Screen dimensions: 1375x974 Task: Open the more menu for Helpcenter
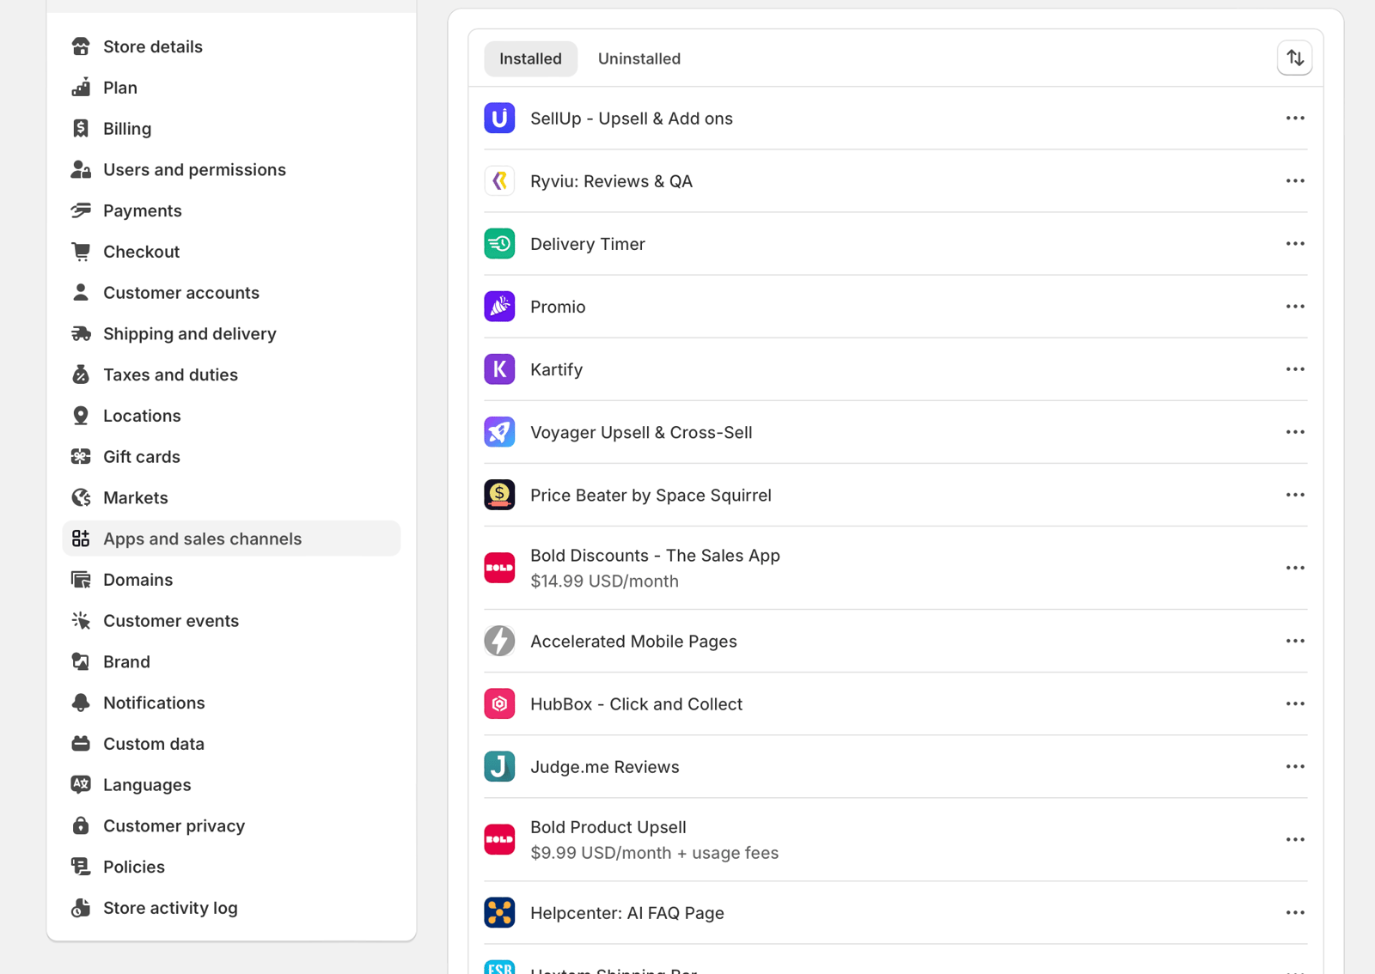tap(1295, 912)
